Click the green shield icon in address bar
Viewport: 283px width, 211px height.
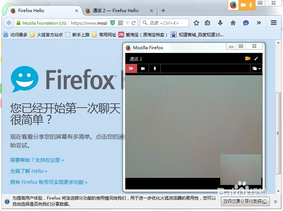(113, 23)
